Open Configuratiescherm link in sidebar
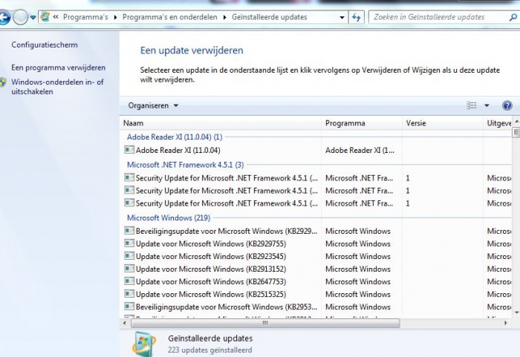The image size is (520, 357). point(45,45)
